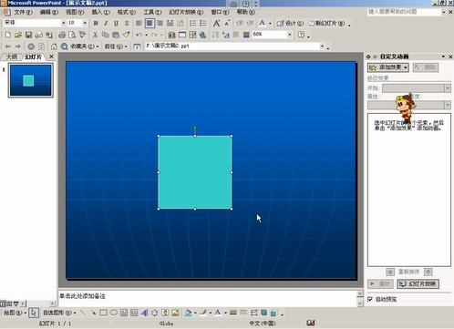Screen dimensions: 454x329
Task: Open 收藏夹 favorites dropdown
Action: (85, 46)
